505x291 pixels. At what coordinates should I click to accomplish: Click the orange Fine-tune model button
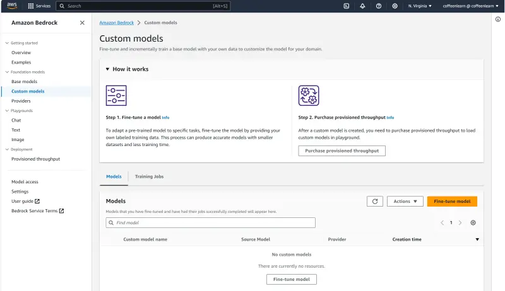tap(452, 202)
